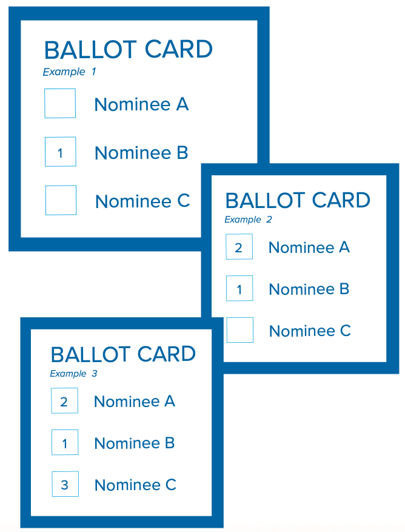Click the 'Example 1' italic subtitle
Image resolution: width=405 pixels, height=532 pixels.
coord(69,72)
